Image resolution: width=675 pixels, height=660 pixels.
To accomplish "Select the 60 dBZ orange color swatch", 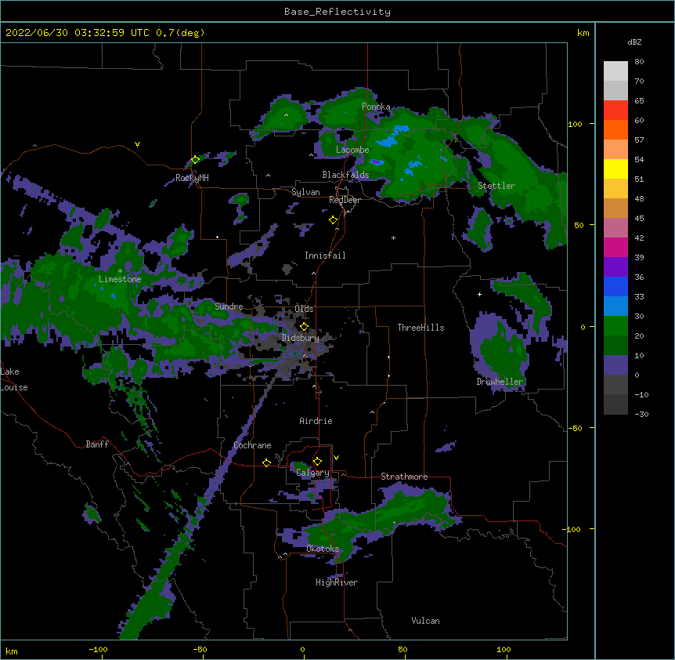I will click(x=615, y=129).
